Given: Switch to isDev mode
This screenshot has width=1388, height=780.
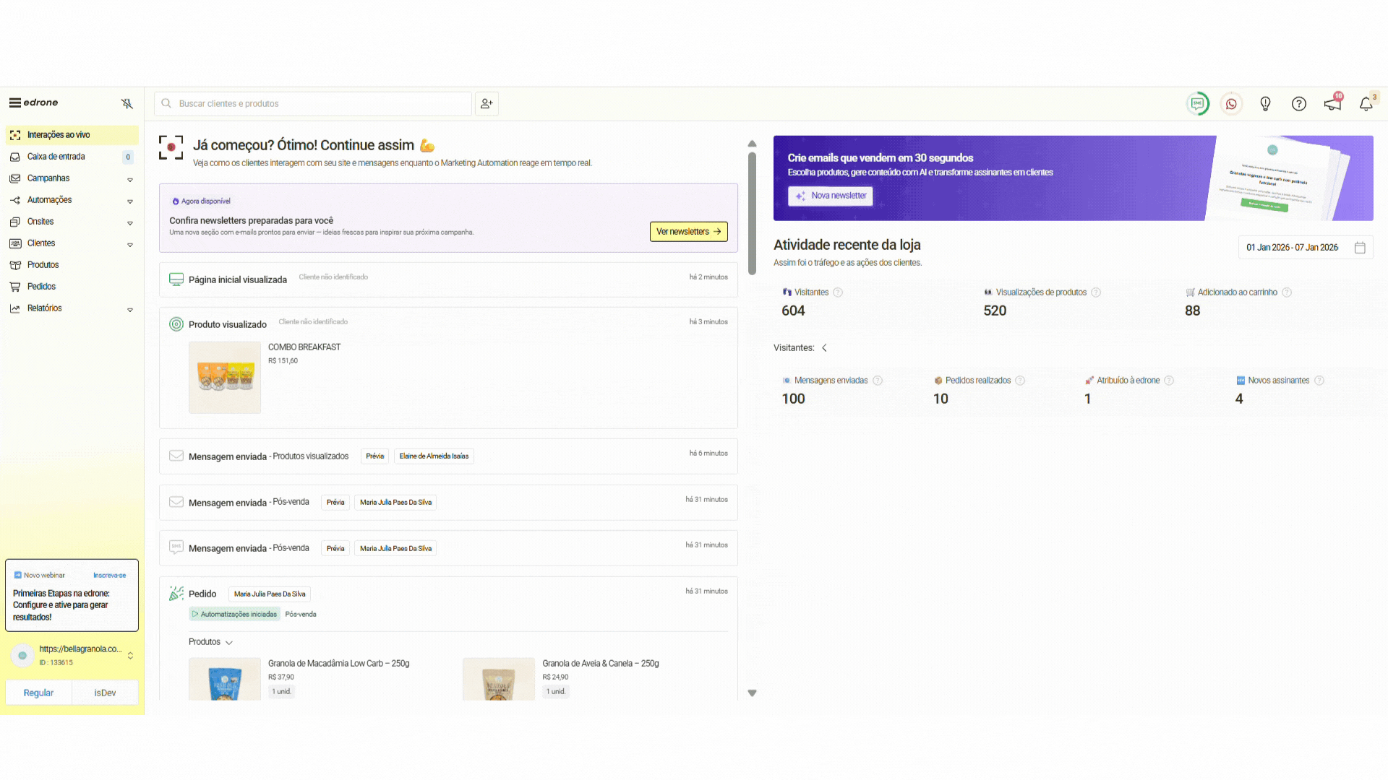Looking at the screenshot, I should click(105, 693).
